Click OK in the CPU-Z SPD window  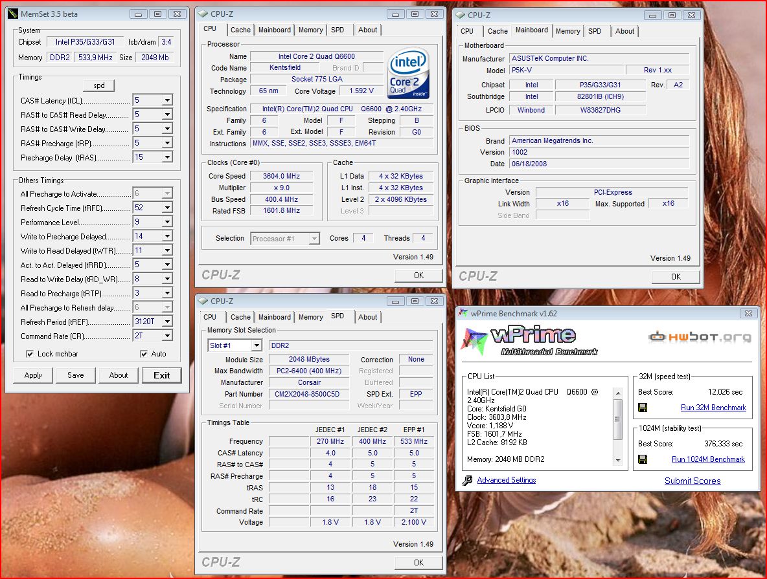(x=418, y=563)
